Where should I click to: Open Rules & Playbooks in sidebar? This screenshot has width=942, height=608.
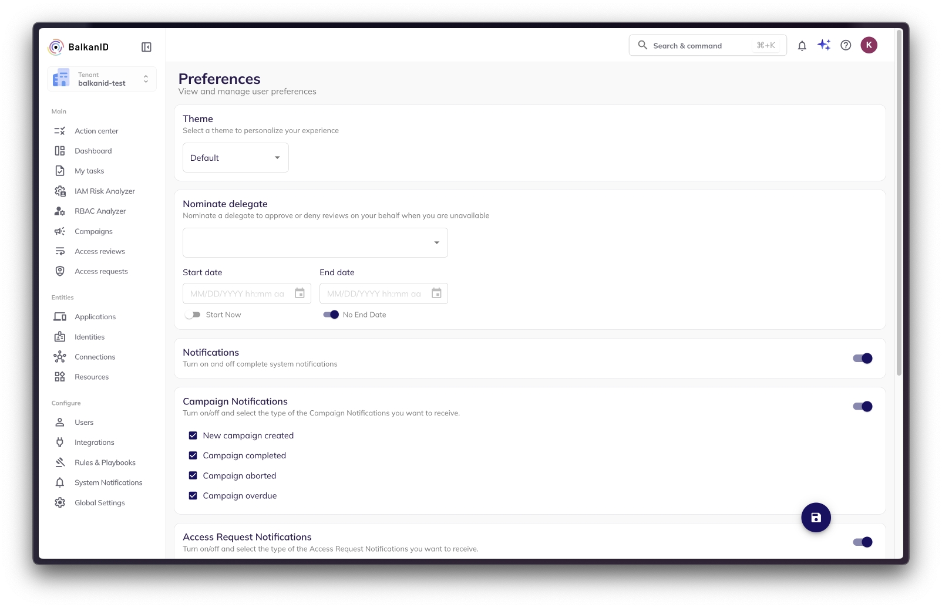(105, 462)
